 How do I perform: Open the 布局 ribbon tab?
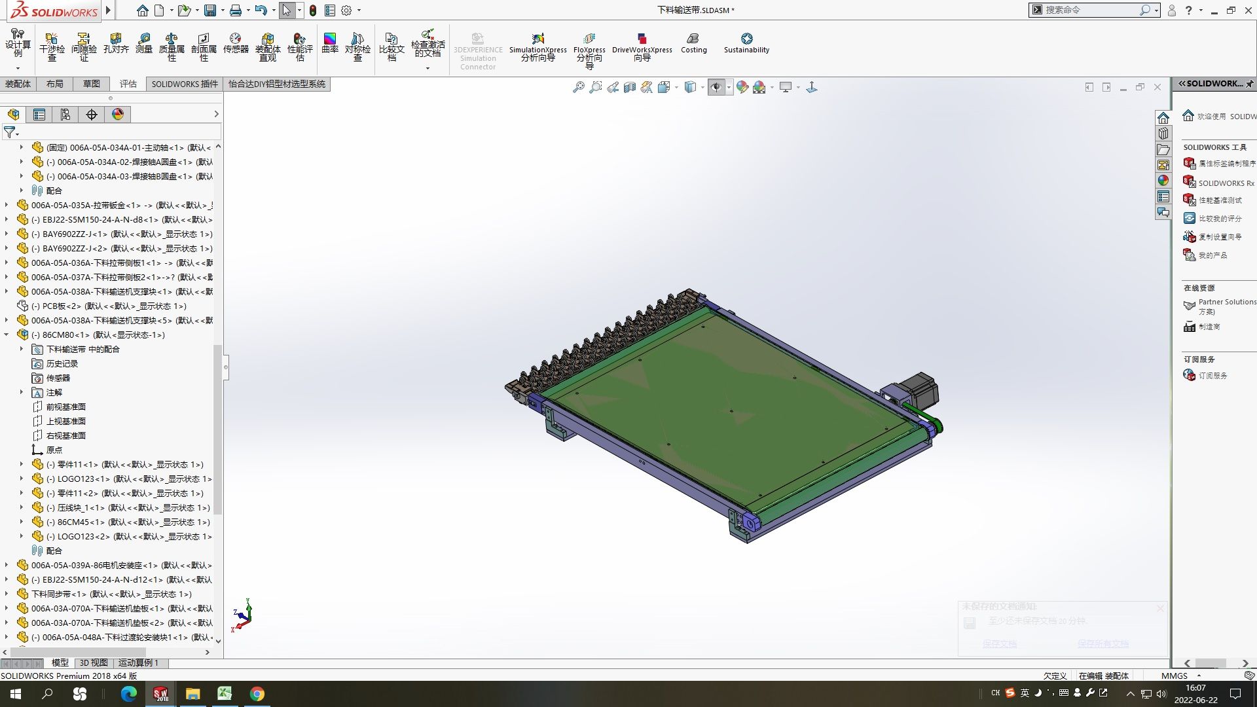coord(55,84)
